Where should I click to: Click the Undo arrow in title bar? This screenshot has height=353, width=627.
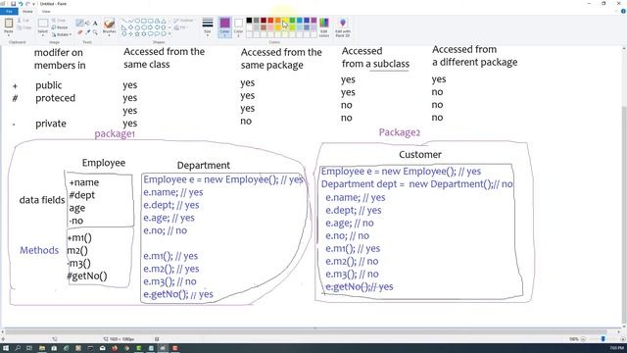pyautogui.click(x=21, y=4)
